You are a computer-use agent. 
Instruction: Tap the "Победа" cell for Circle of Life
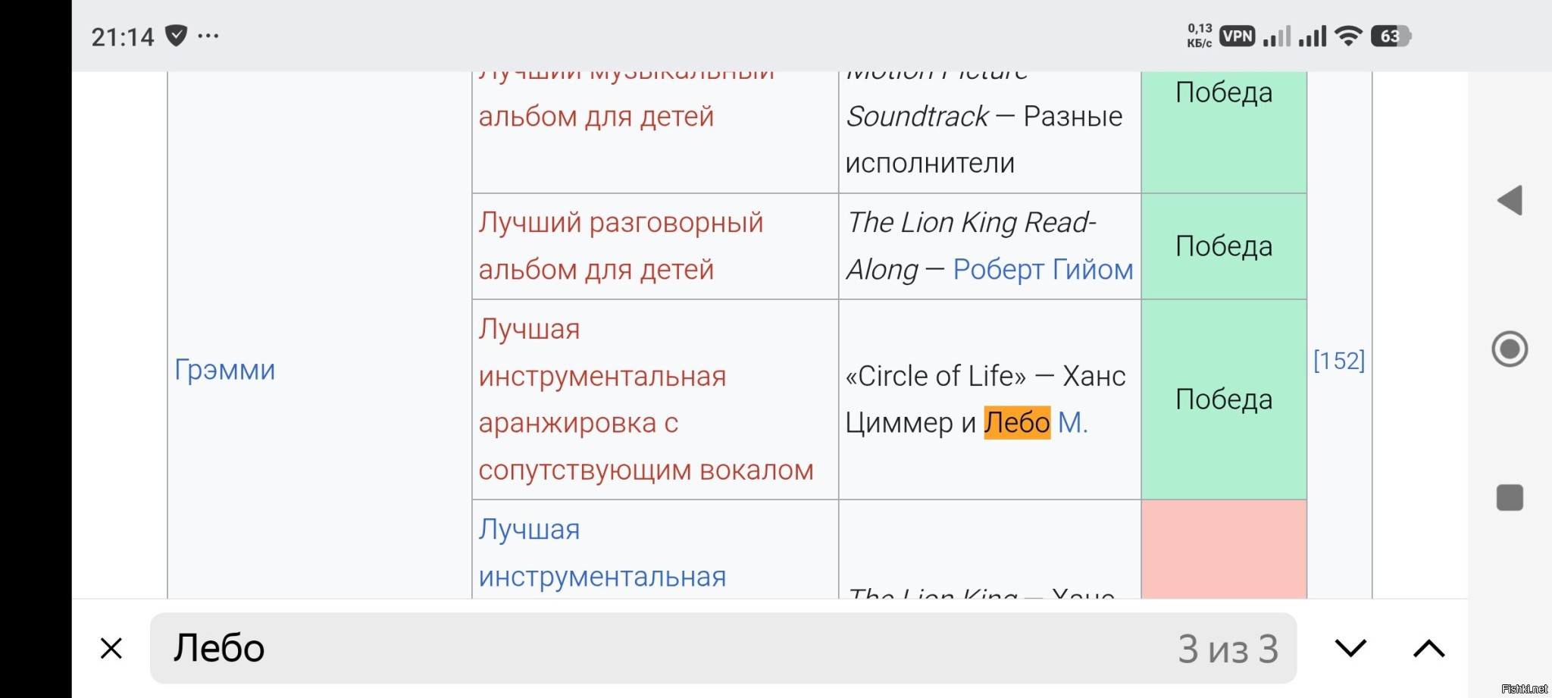coord(1224,399)
